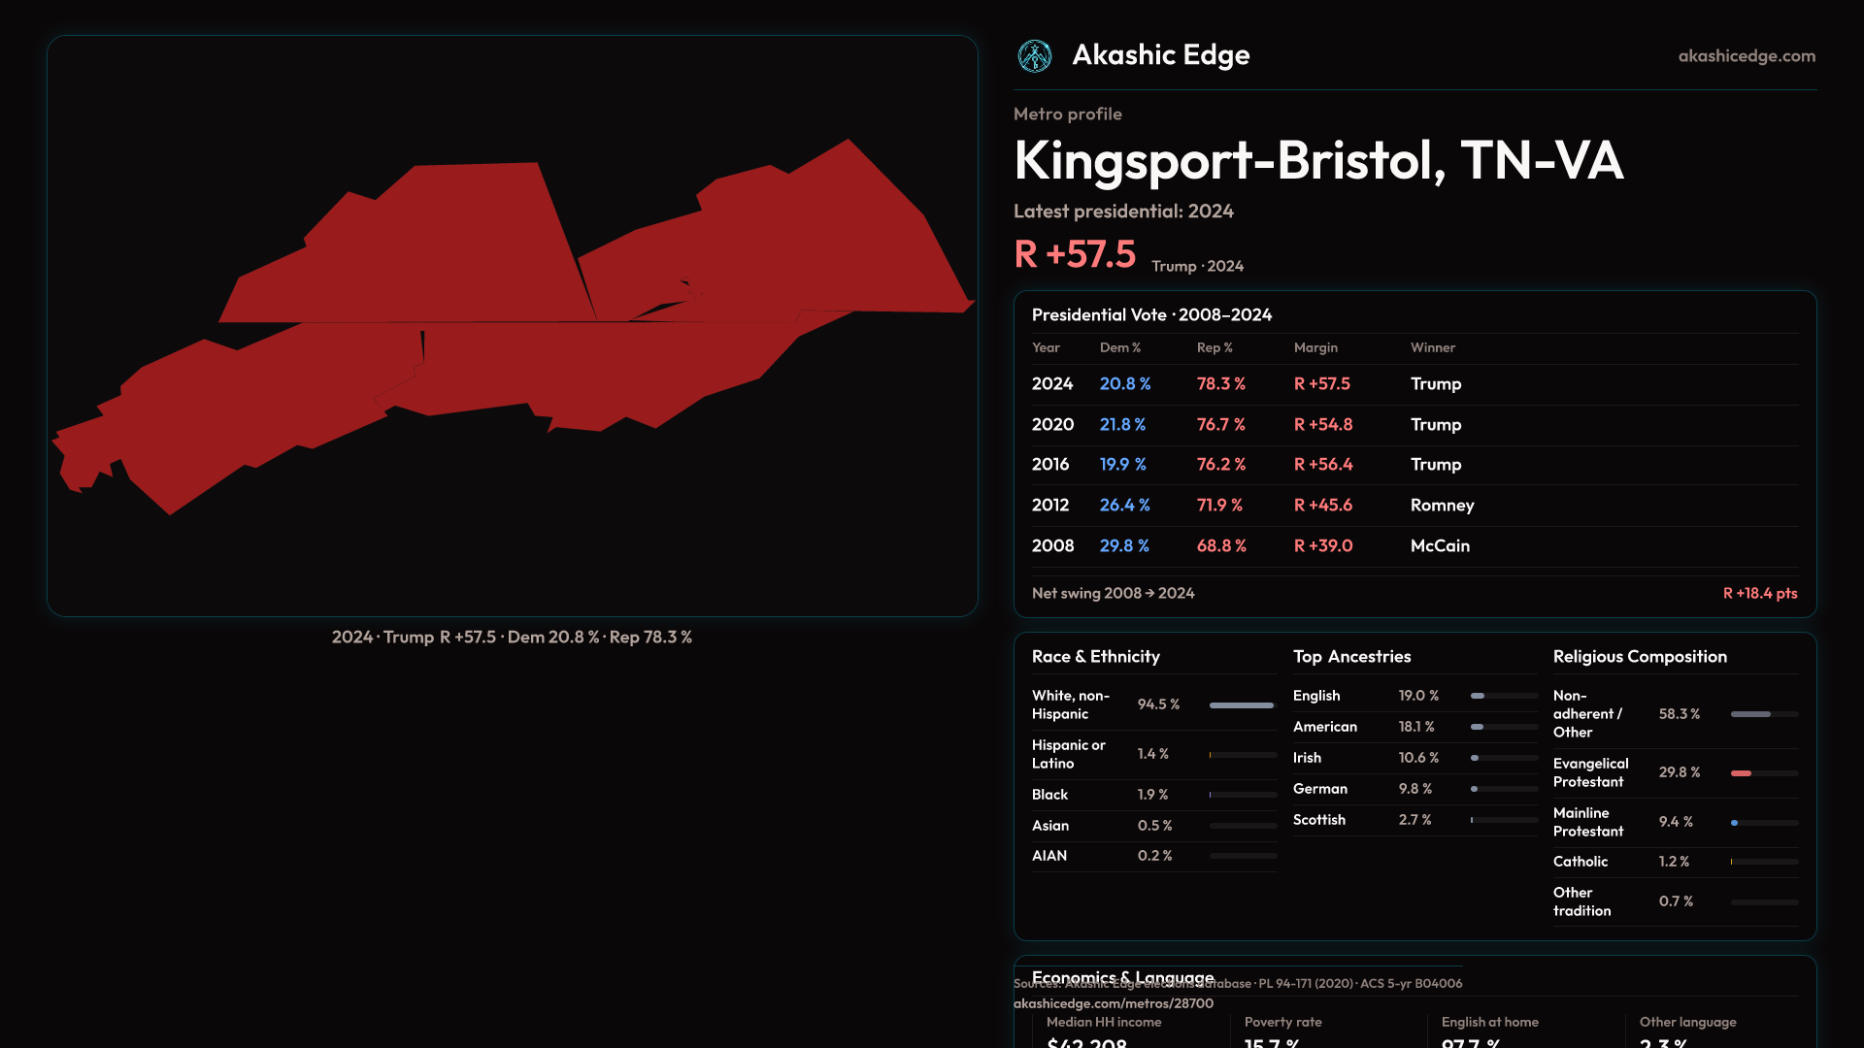Click the Mainline Protestant blue dot bar

pyautogui.click(x=1735, y=823)
